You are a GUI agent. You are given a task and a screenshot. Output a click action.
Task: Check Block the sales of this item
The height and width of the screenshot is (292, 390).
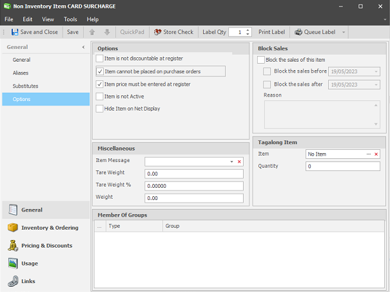pyautogui.click(x=261, y=60)
